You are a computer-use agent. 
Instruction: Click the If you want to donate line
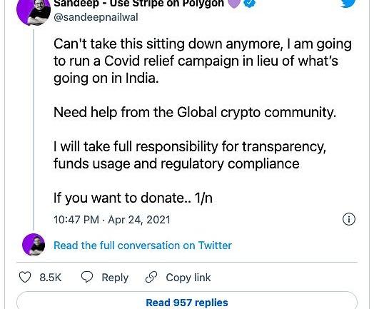[x=133, y=198]
